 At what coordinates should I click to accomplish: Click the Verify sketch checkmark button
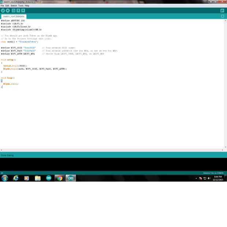click(x=3, y=11)
